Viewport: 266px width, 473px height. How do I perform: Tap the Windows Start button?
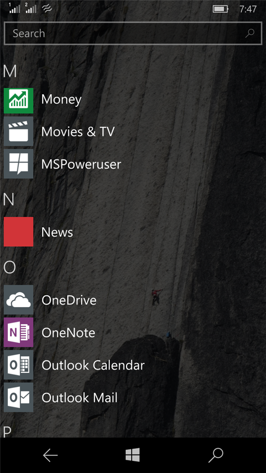click(x=133, y=455)
